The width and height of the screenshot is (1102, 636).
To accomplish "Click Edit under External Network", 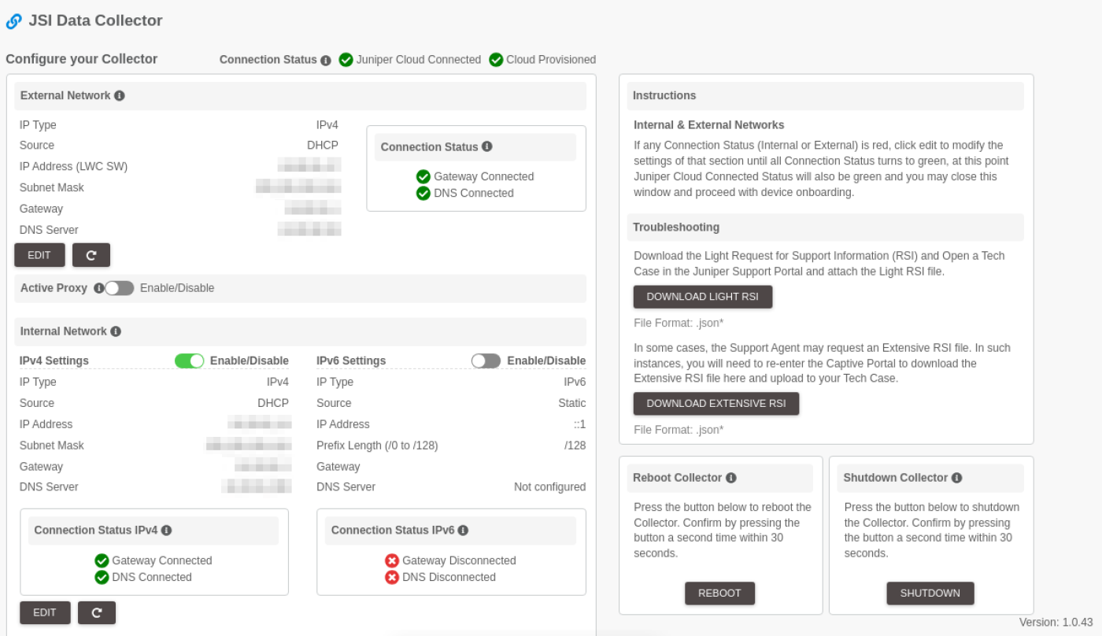I will click(39, 254).
